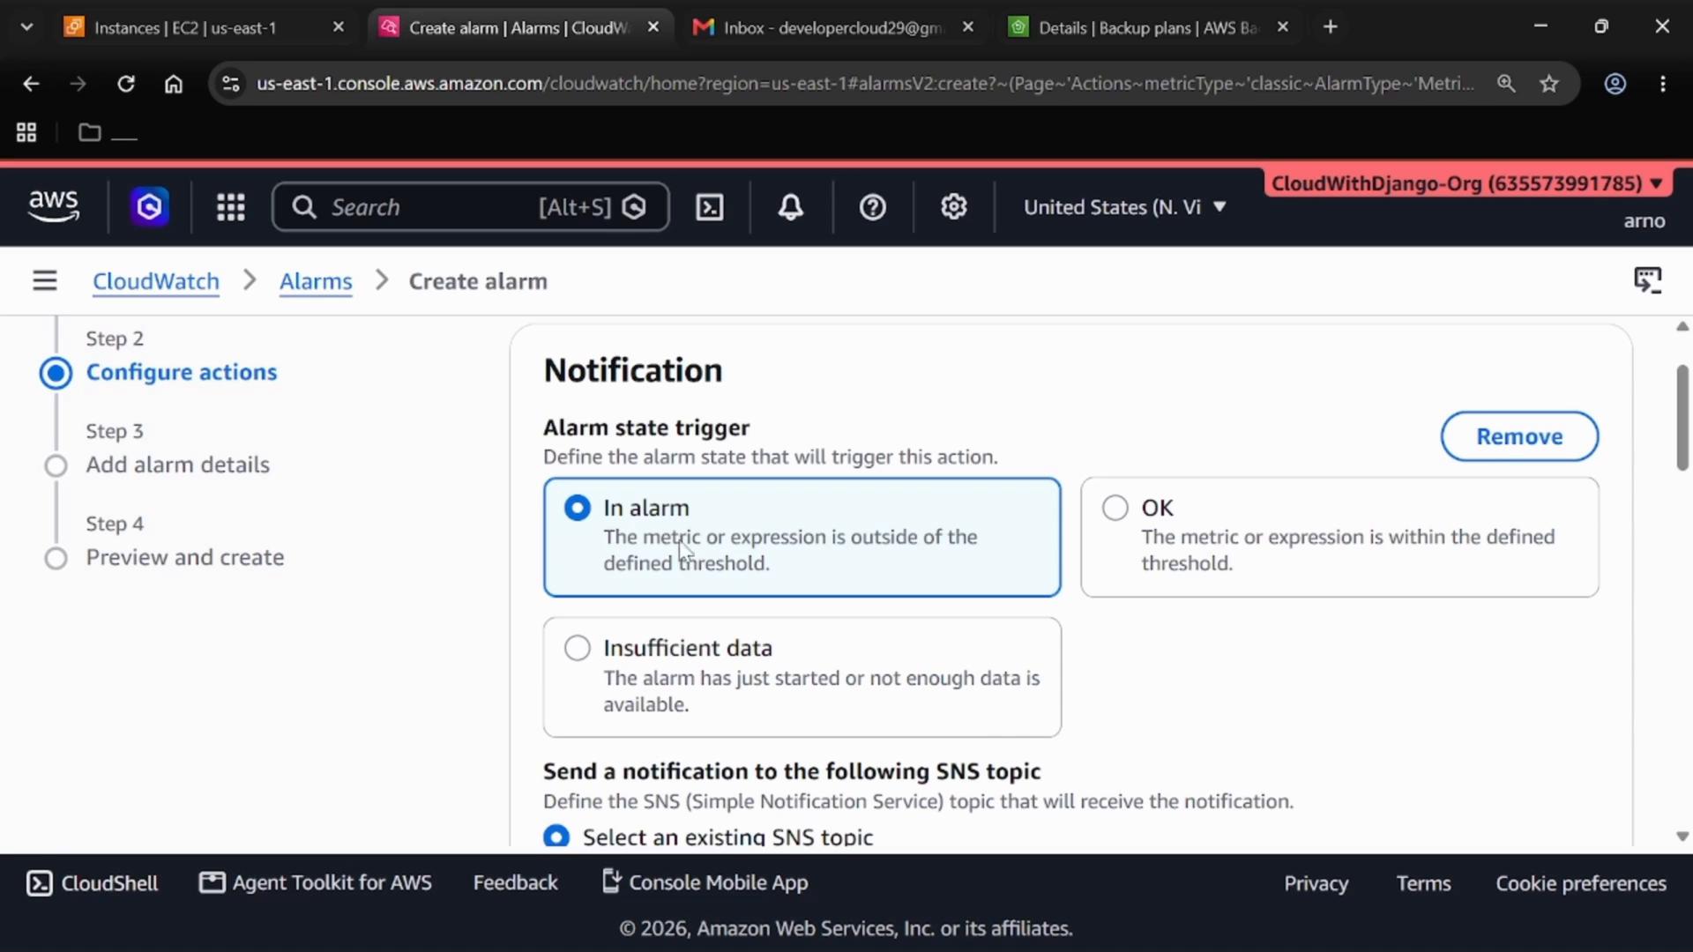
Task: Go to browser home page
Action: [174, 84]
